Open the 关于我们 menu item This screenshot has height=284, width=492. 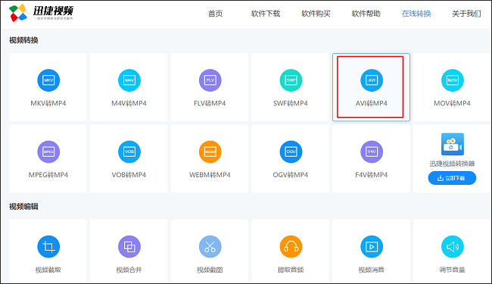(x=466, y=14)
